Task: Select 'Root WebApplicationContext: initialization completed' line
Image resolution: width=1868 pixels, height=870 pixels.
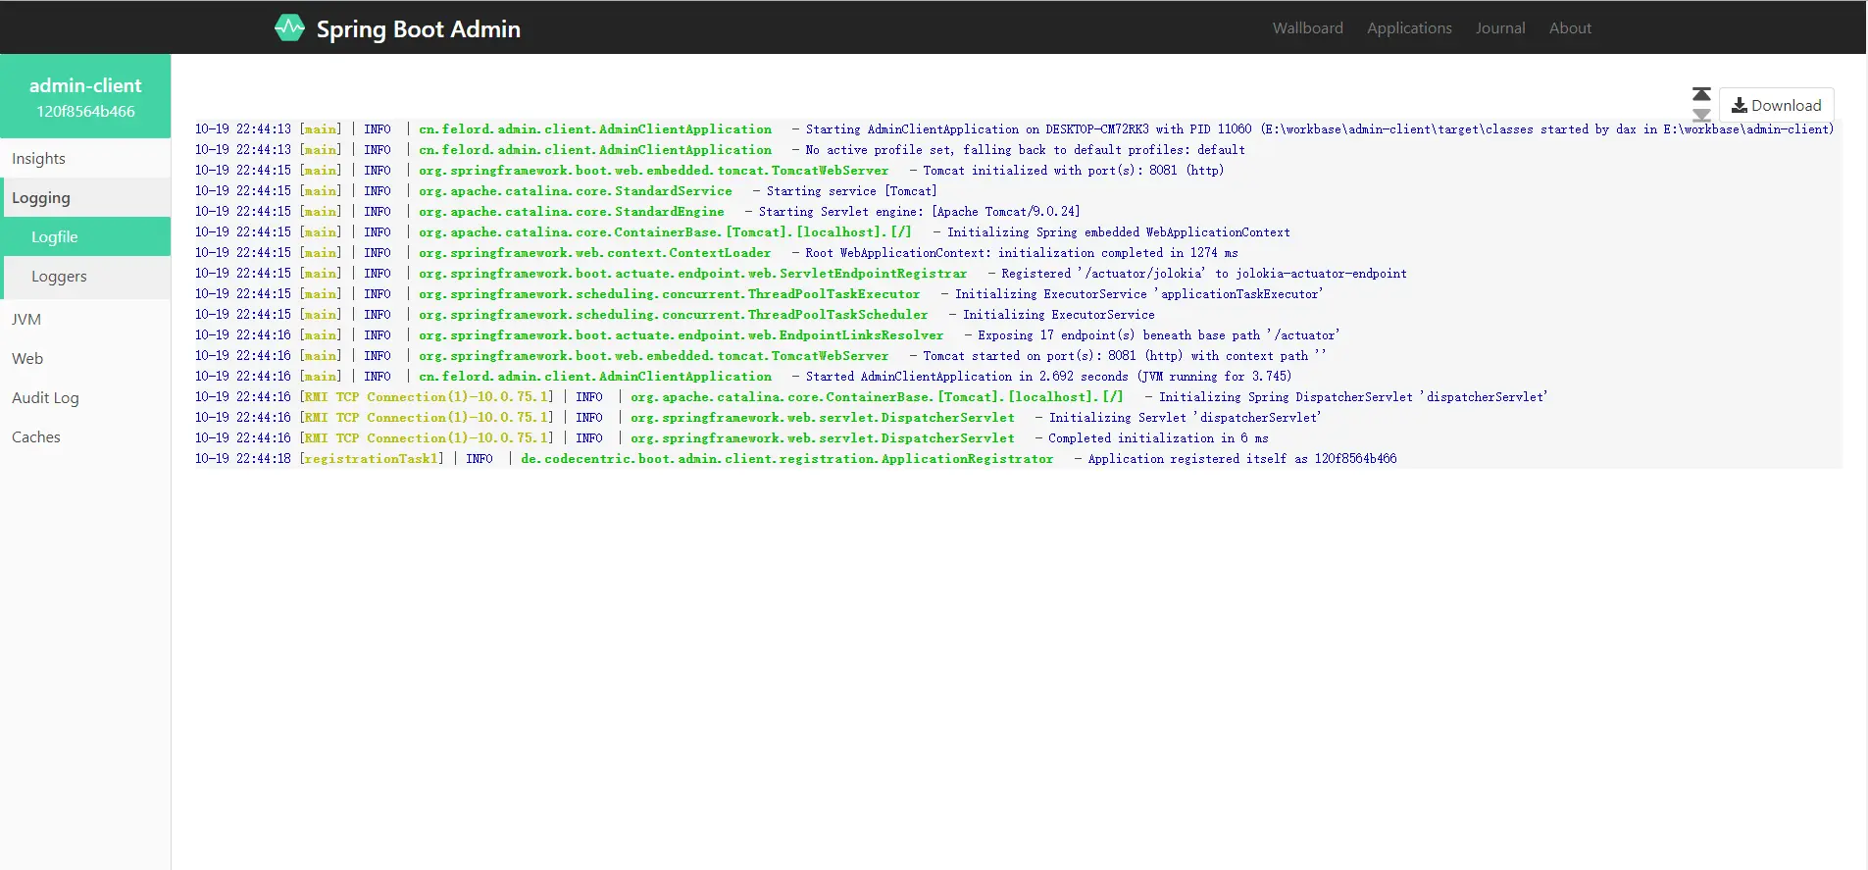Action: 716,252
